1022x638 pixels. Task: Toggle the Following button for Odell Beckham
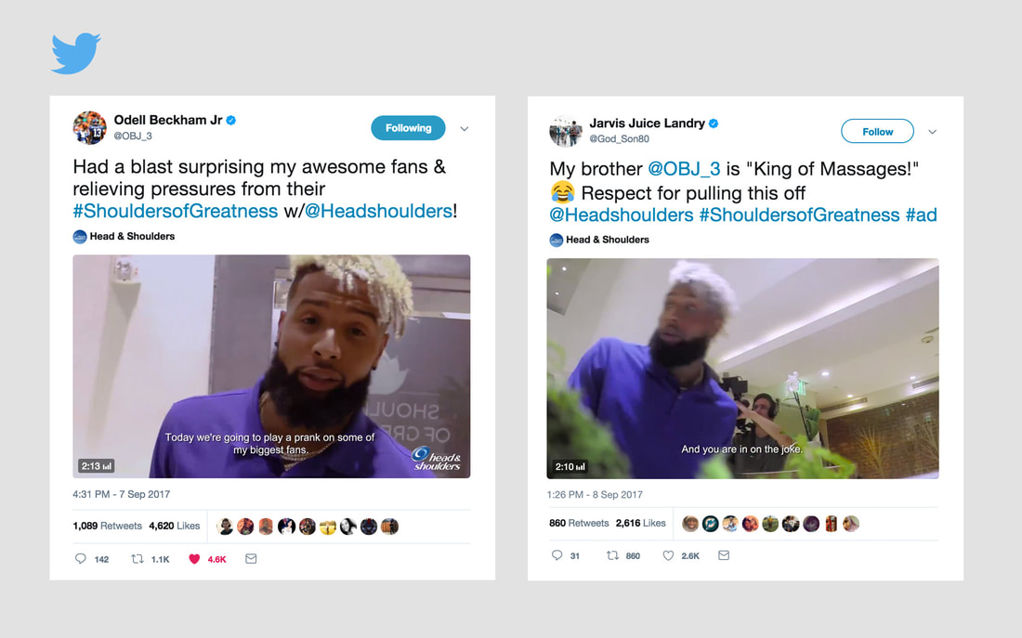tap(408, 128)
